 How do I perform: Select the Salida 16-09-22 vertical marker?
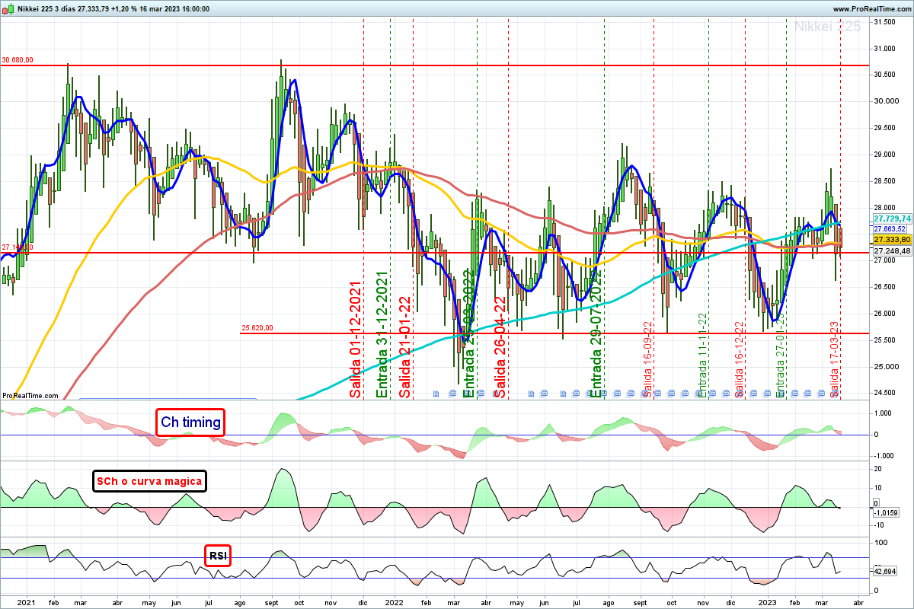click(648, 358)
